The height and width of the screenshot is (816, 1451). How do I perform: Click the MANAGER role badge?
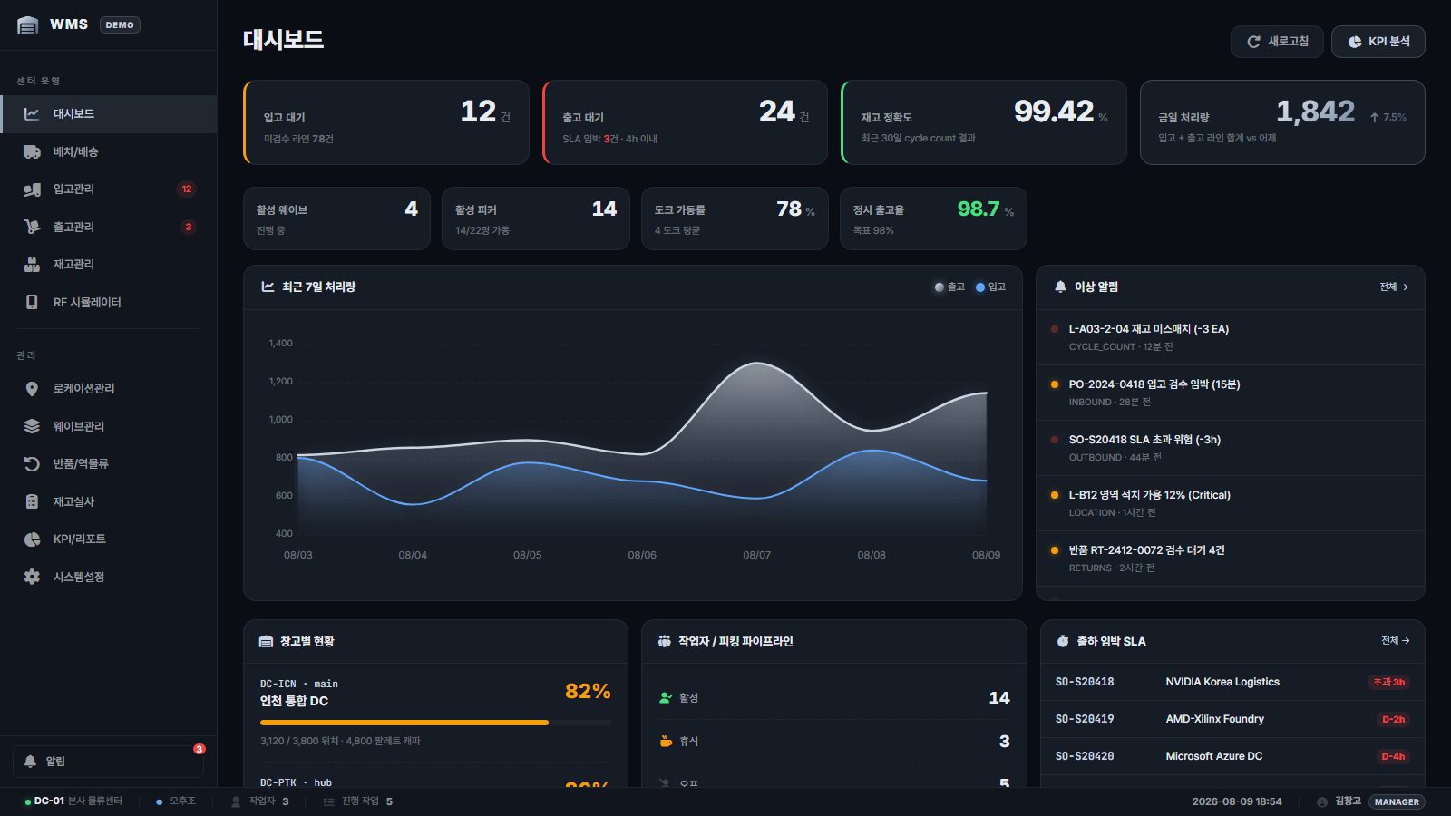pyautogui.click(x=1397, y=801)
